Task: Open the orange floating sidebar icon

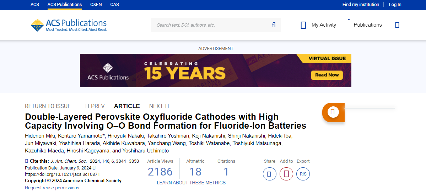Action: click(x=333, y=112)
